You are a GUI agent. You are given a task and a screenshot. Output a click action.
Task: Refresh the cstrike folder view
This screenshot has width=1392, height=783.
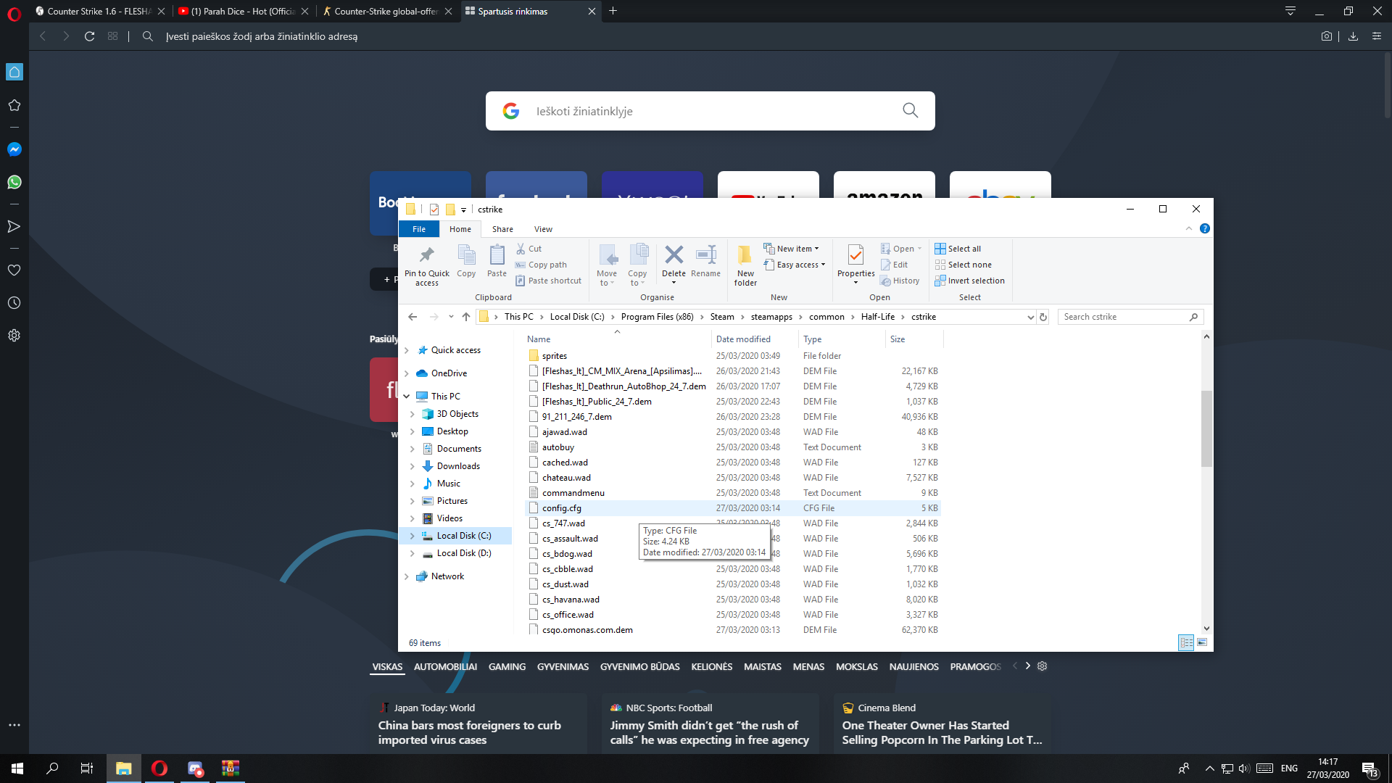[x=1043, y=317]
